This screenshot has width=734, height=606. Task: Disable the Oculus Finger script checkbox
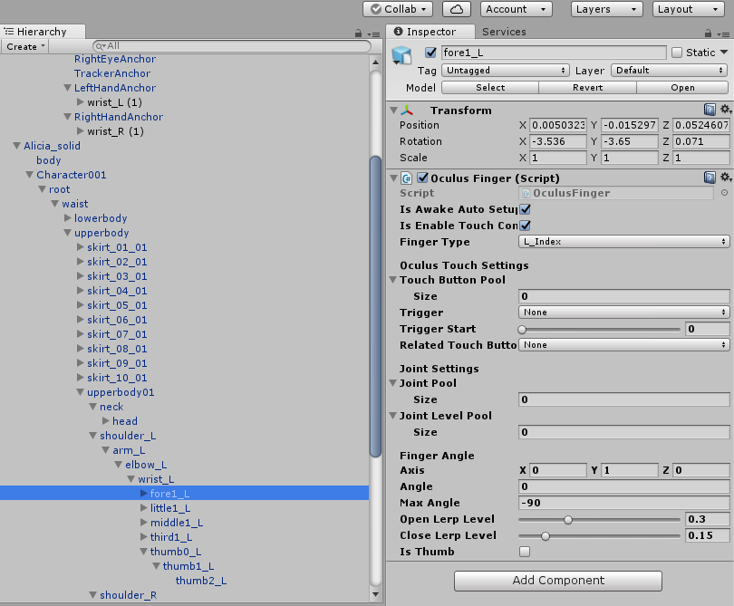coord(422,178)
